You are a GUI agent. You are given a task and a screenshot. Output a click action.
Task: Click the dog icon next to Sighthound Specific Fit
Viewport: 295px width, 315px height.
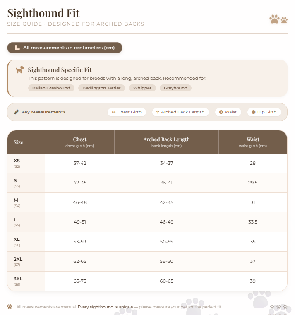(x=20, y=70)
